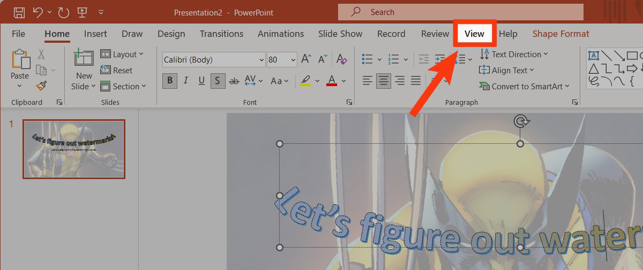Apply the red font color swatch
Image resolution: width=643 pixels, height=270 pixels.
pyautogui.click(x=331, y=81)
